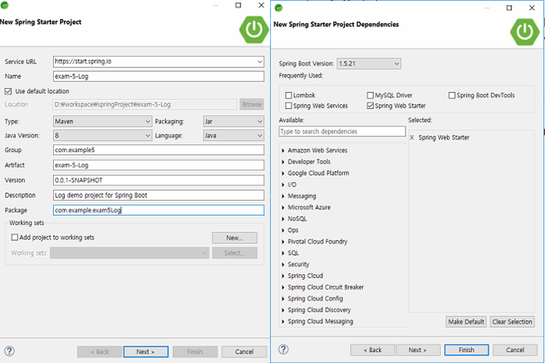The height and width of the screenshot is (363, 545).
Task: Expand Spring Cloud Discovery category
Action: [x=283, y=310]
